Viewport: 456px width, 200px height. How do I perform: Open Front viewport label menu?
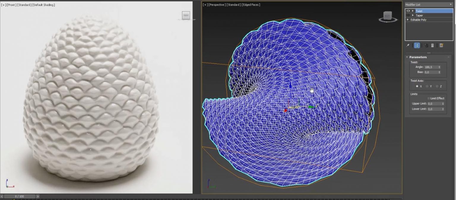pos(11,5)
